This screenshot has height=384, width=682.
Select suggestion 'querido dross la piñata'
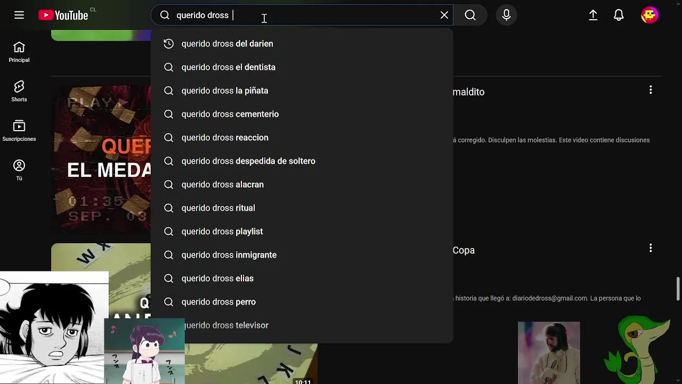pos(302,91)
